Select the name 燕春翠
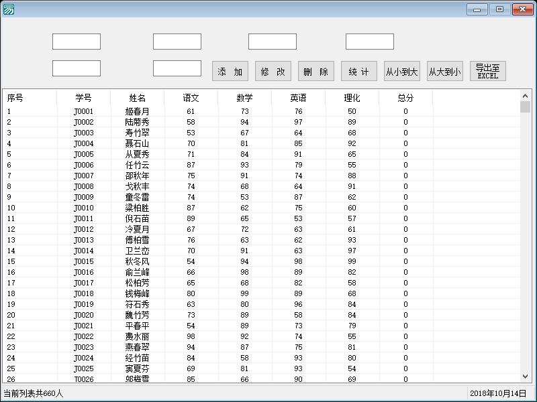The height and width of the screenshot is (402, 537). point(138,347)
